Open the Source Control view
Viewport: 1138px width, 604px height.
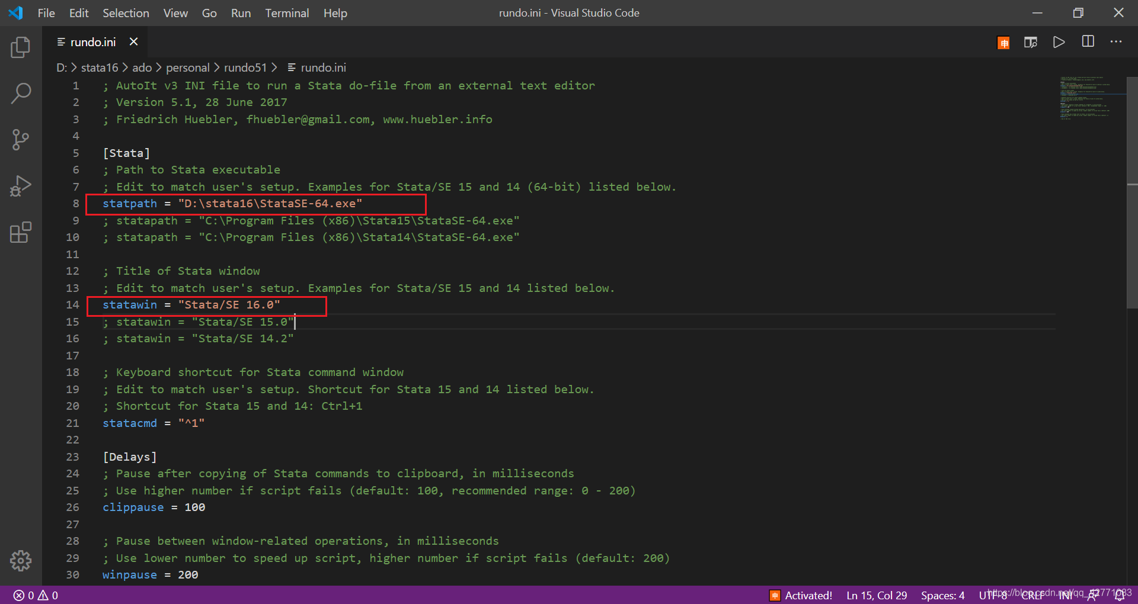pos(21,140)
